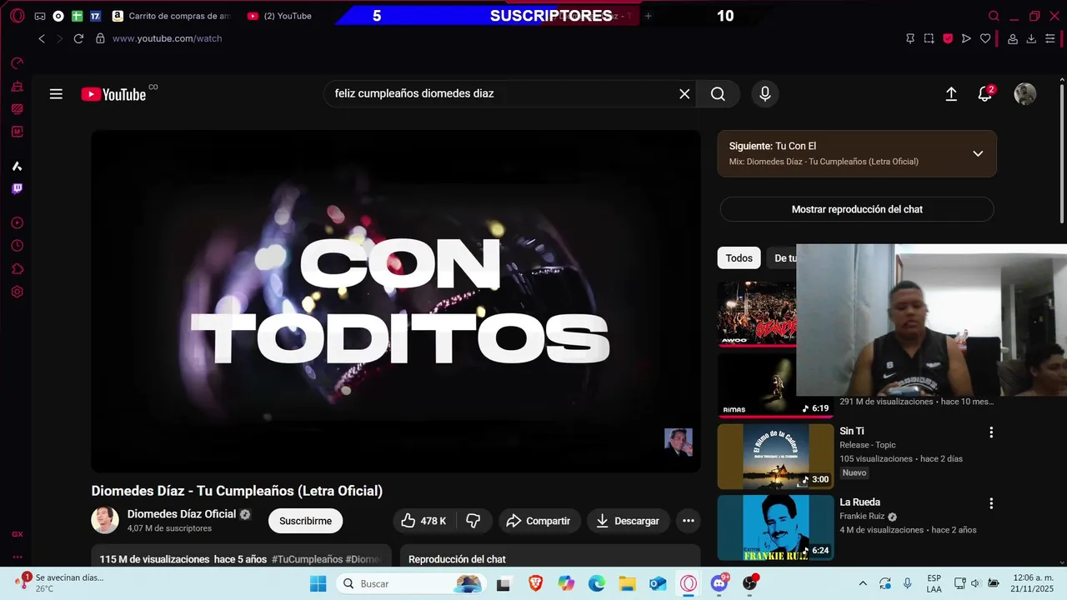1067x600 pixels.
Task: Open Twitch panel in the Opera sidebar
Action: (17, 189)
